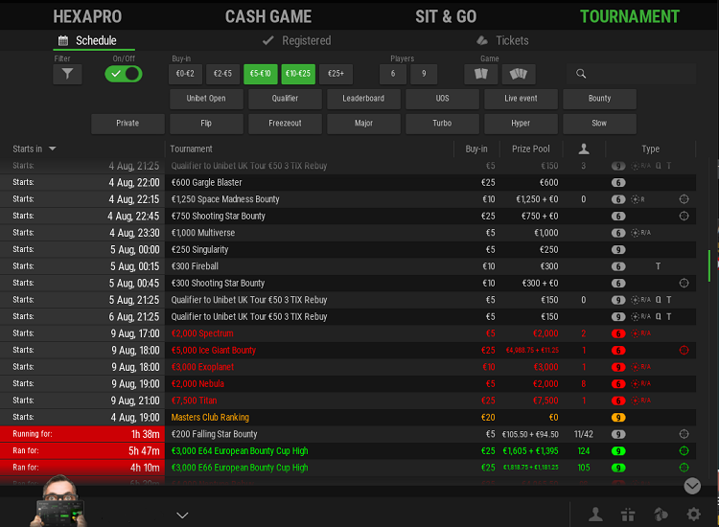Viewport: 719px width, 527px height.
Task: Focus the tournament search field
Action: [x=632, y=74]
